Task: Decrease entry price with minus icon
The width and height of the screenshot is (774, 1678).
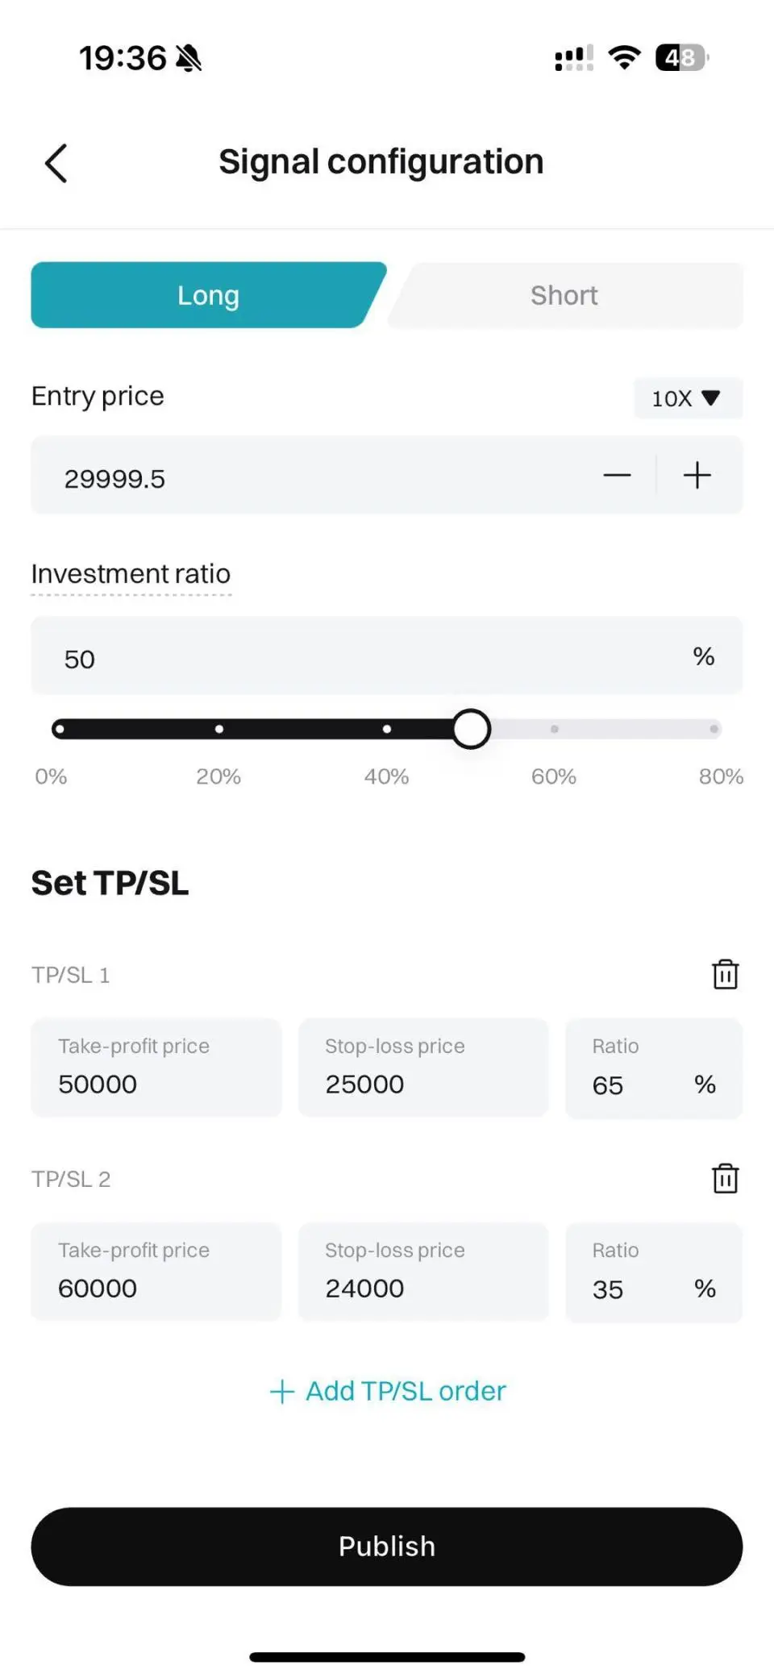Action: click(x=617, y=476)
